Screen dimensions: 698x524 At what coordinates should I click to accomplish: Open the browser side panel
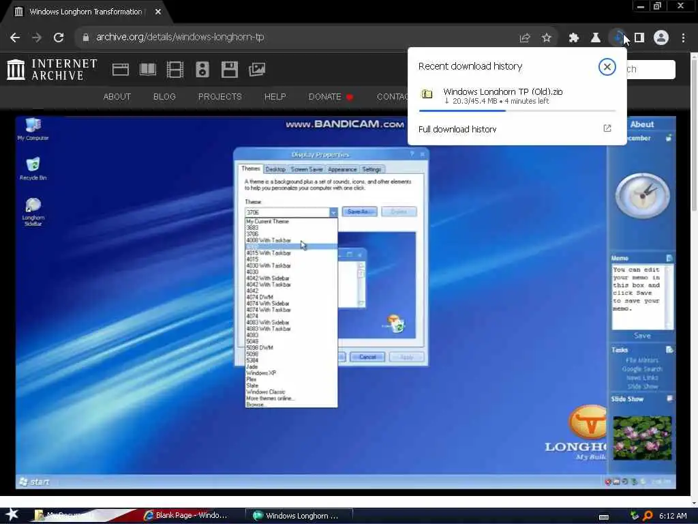click(639, 38)
